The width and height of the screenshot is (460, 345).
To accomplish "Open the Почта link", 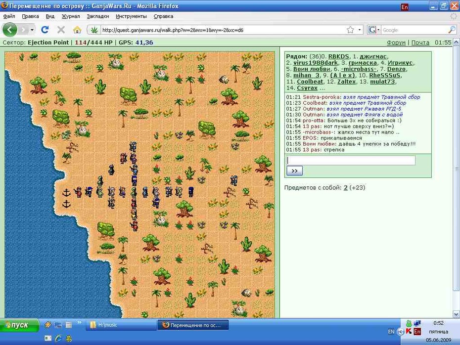I will [420, 43].
